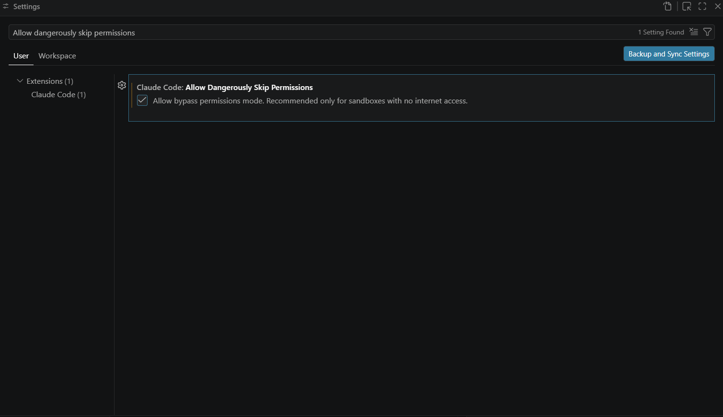Click the Backup and Sync Settings button
The height and width of the screenshot is (417, 723).
pos(669,54)
